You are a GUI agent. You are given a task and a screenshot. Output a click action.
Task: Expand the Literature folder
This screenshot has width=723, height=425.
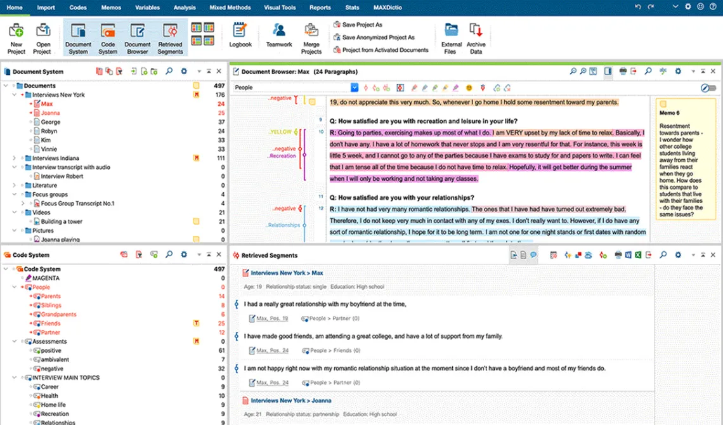coord(15,185)
